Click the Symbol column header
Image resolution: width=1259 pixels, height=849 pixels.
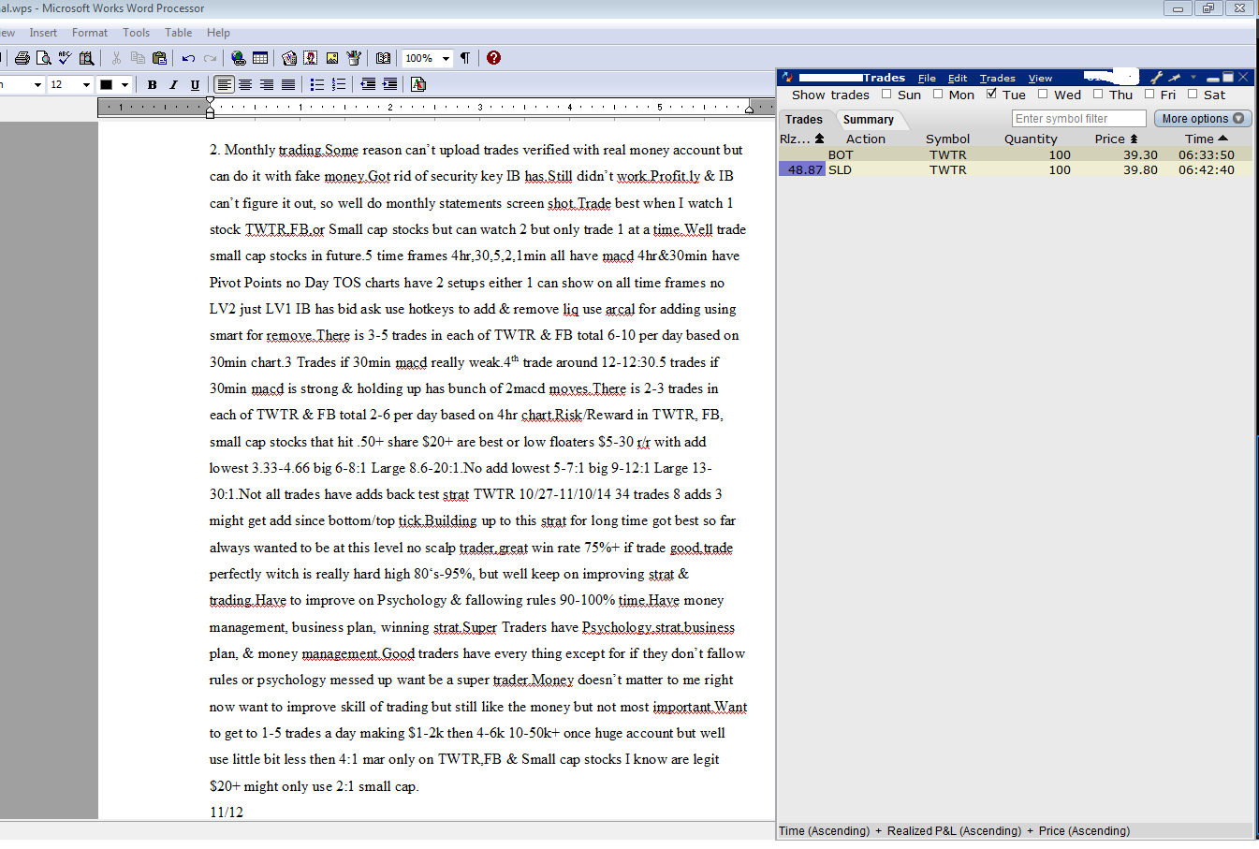(x=947, y=139)
